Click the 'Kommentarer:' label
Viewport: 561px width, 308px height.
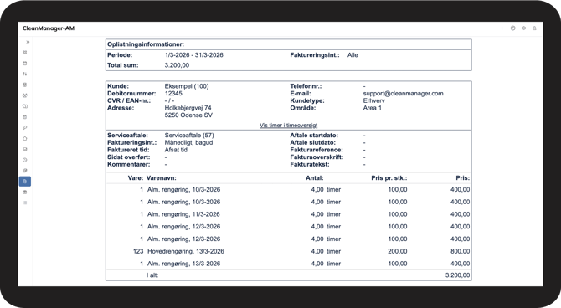129,164
